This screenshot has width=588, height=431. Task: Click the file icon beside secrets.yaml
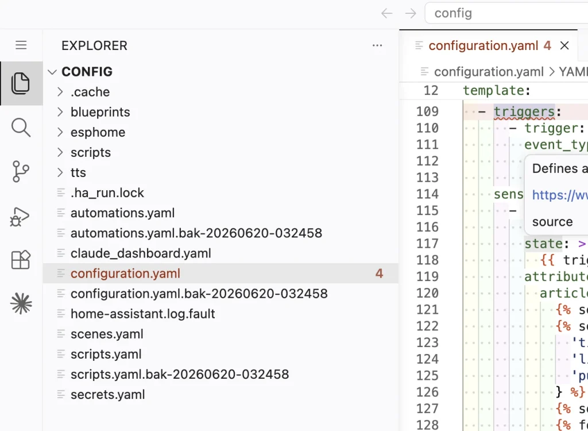[61, 394]
